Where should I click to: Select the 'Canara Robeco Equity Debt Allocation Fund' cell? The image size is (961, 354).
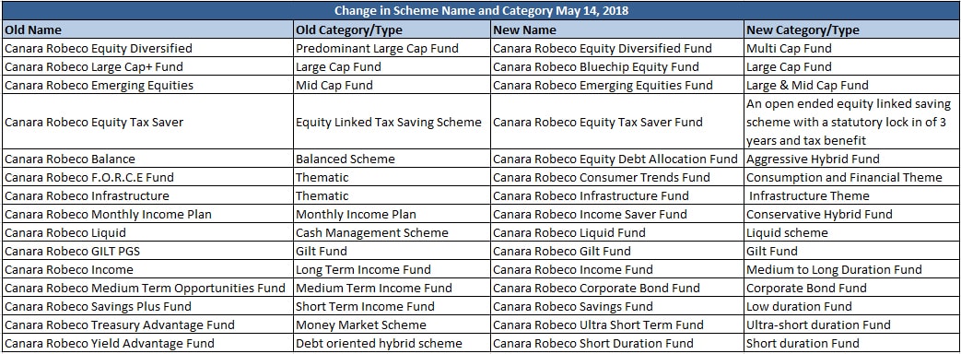617,159
